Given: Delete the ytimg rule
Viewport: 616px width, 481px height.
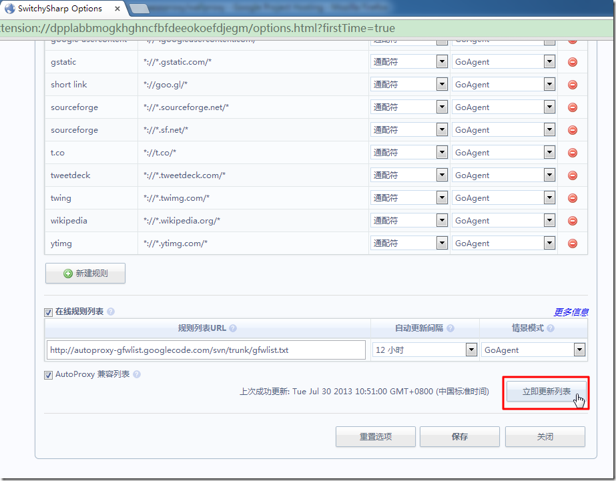Looking at the screenshot, I should click(573, 244).
